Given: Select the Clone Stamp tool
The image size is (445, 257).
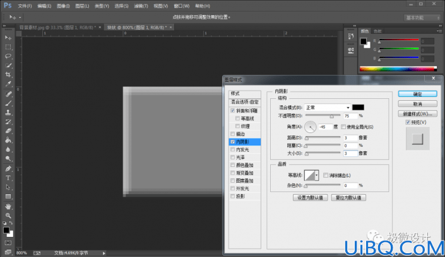Looking at the screenshot, I should [8, 113].
